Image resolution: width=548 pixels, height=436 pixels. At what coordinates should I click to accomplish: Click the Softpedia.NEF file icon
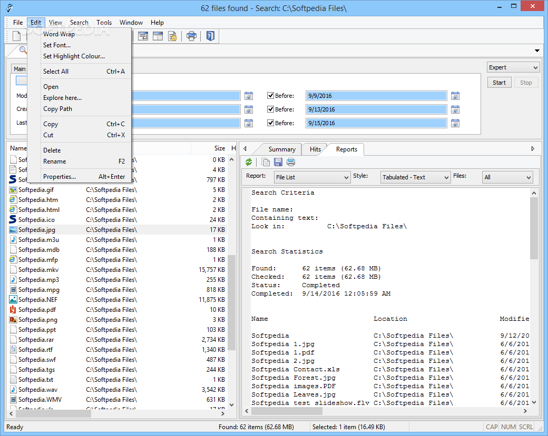tap(13, 299)
